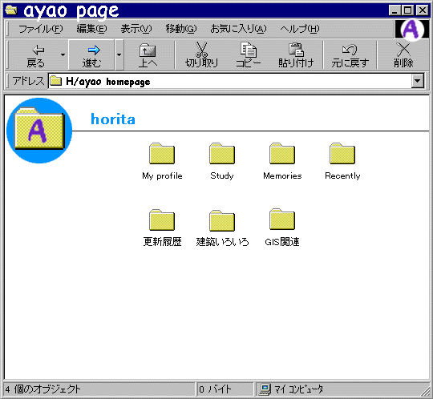This screenshot has height=399, width=433.
Task: Click the Back (戻る) arrow icon
Action: [x=38, y=50]
